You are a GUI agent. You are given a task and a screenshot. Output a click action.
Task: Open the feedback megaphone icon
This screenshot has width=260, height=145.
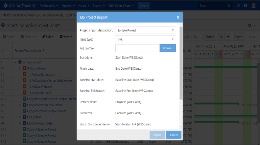[238, 6]
